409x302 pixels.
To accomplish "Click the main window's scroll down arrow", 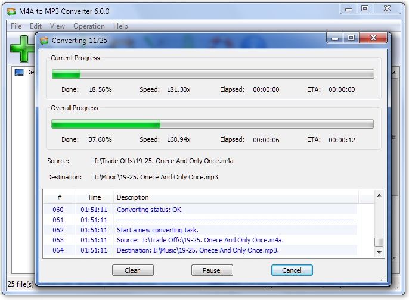I will tap(395, 258).
